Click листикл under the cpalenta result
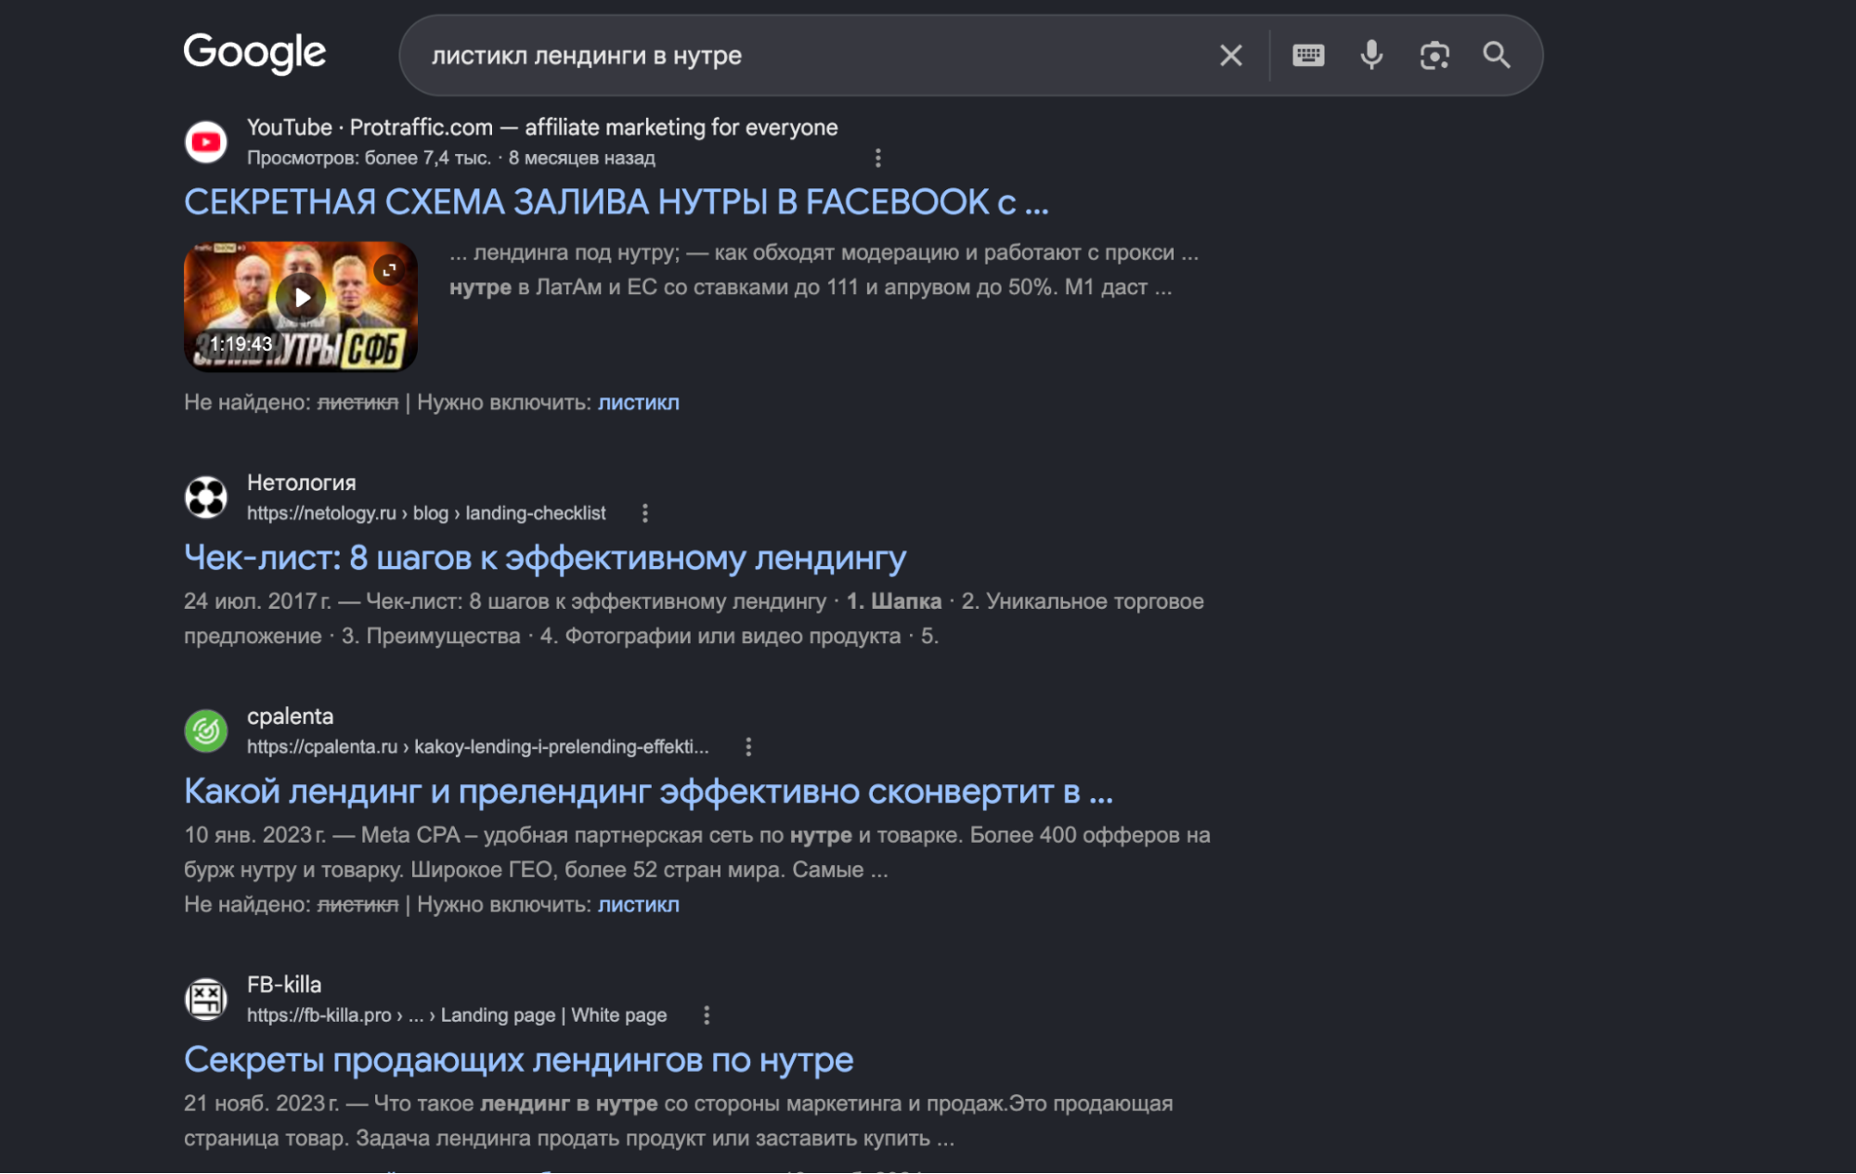This screenshot has width=1856, height=1174. coord(639,905)
